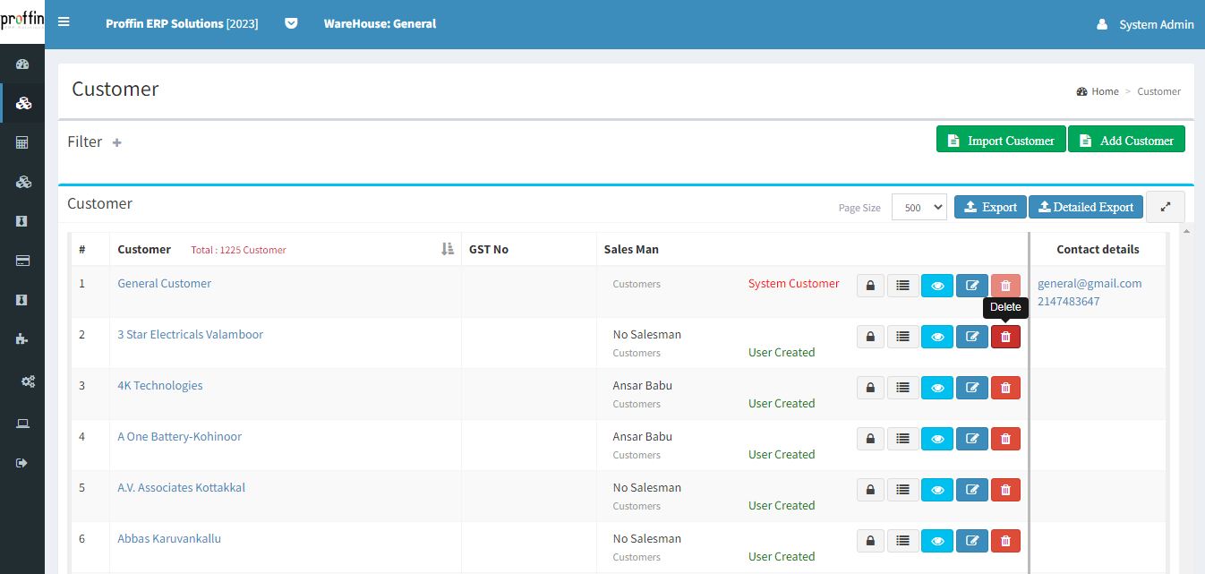
Task: Click the general@gmail.com email link
Action: tap(1090, 283)
